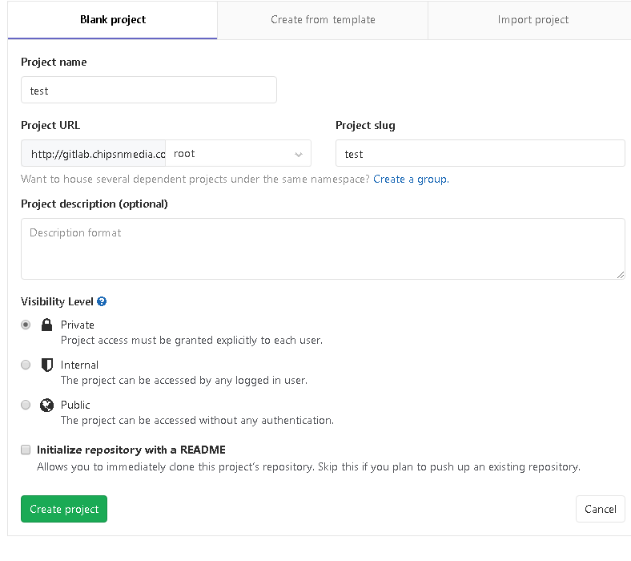Click the Public globe icon

46,405
